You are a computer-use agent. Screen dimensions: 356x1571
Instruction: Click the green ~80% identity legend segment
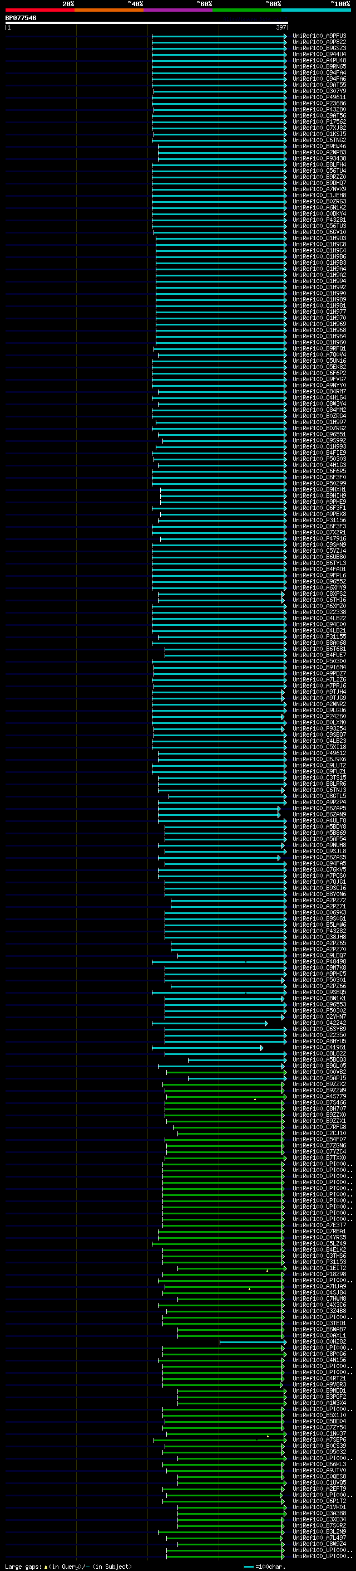(247, 10)
